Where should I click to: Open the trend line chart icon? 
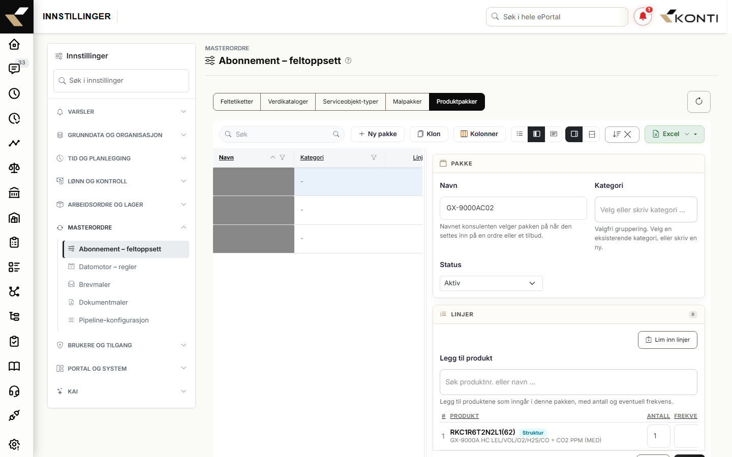click(x=14, y=143)
